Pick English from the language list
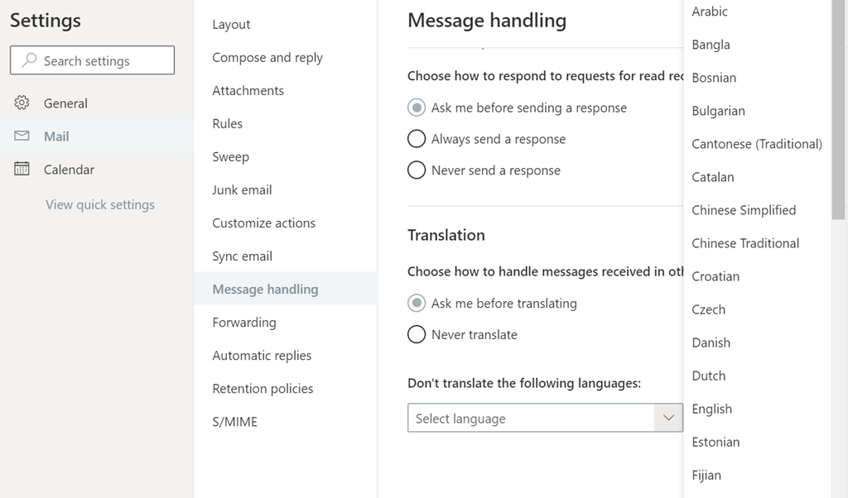Image resolution: width=848 pixels, height=498 pixels. [x=712, y=409]
